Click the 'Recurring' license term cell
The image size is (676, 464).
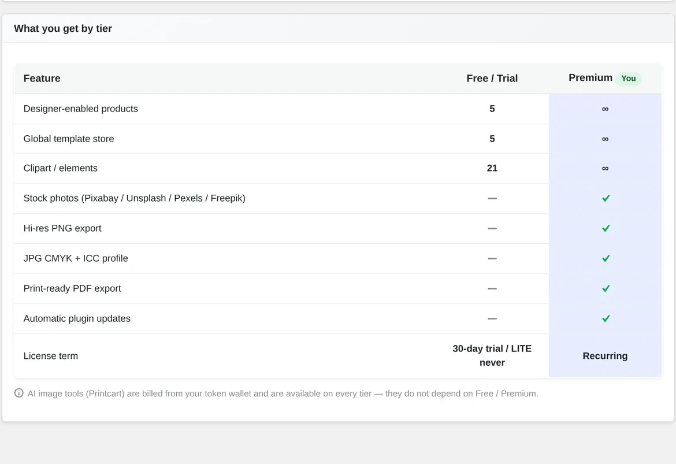point(605,356)
